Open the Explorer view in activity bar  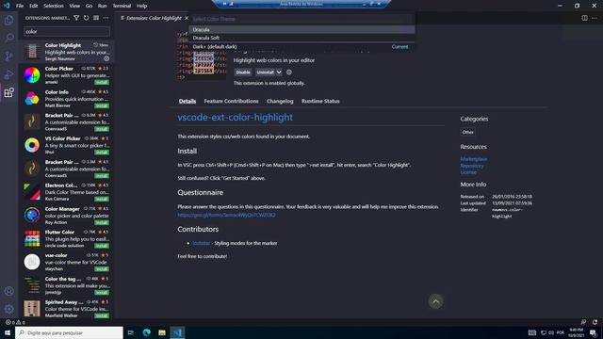pos(8,20)
